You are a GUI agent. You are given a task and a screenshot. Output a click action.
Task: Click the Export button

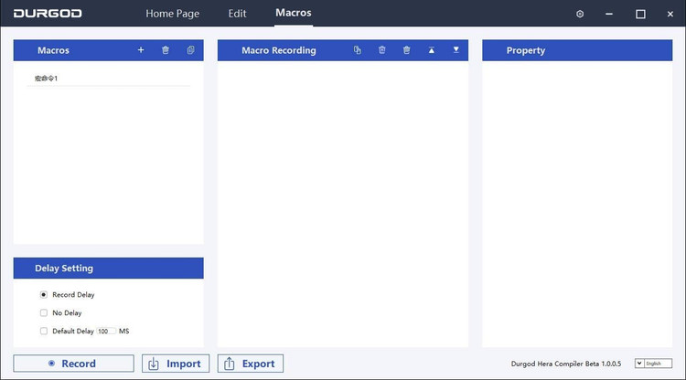(250, 364)
